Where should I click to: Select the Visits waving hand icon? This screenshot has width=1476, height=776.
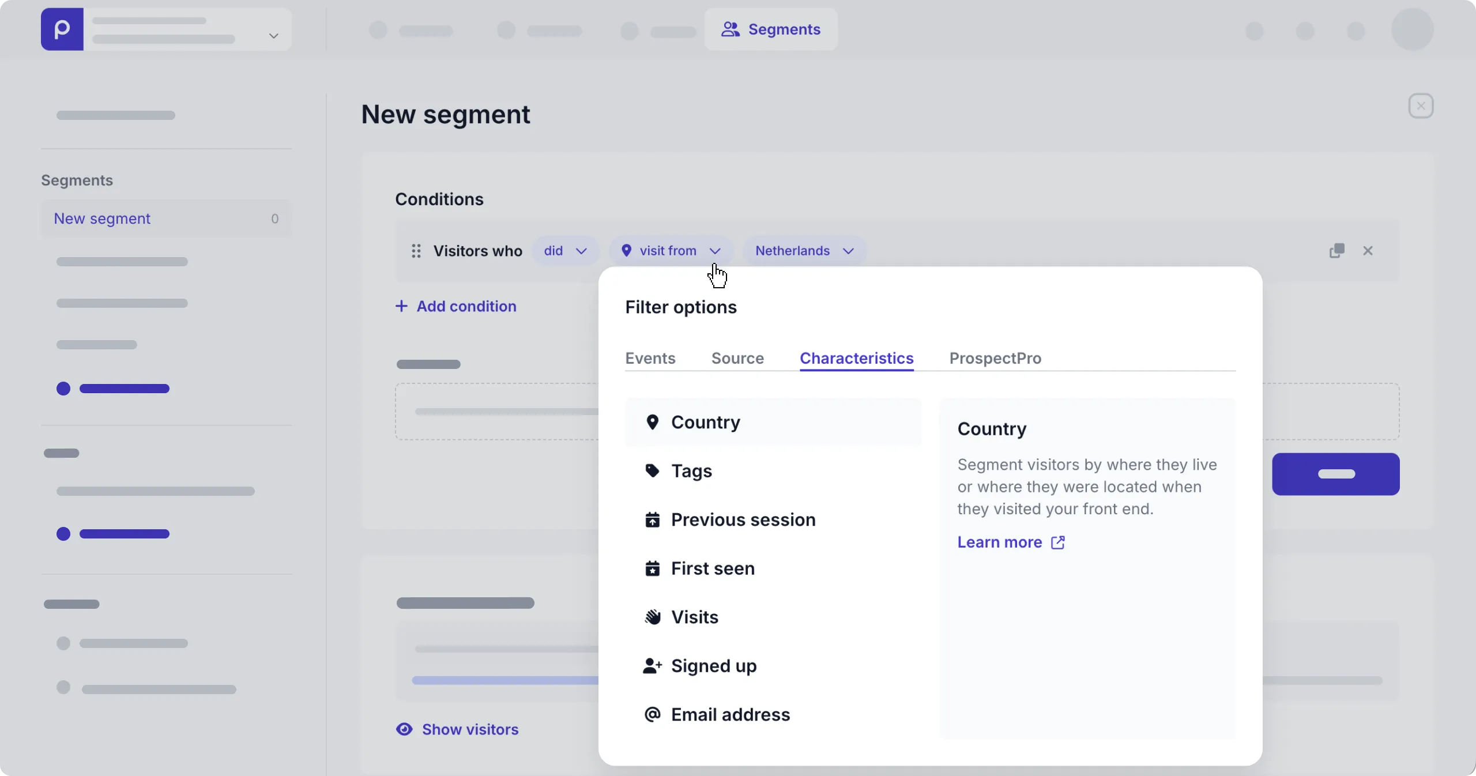[x=652, y=617]
